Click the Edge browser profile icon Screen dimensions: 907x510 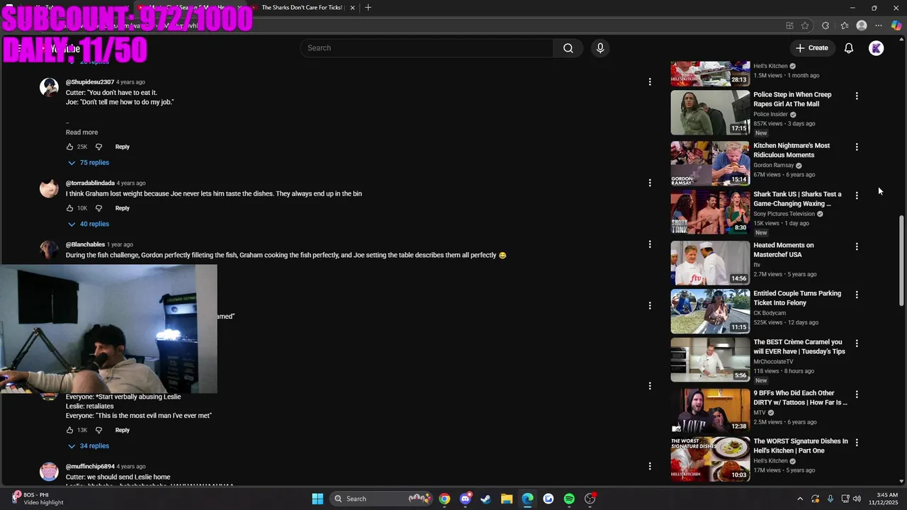[862, 25]
